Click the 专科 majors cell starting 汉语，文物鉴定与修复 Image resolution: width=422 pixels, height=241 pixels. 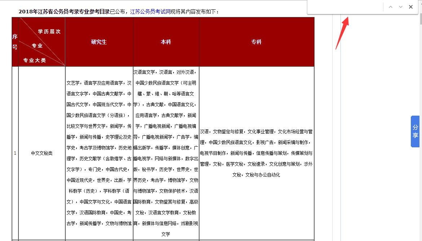pos(256,153)
